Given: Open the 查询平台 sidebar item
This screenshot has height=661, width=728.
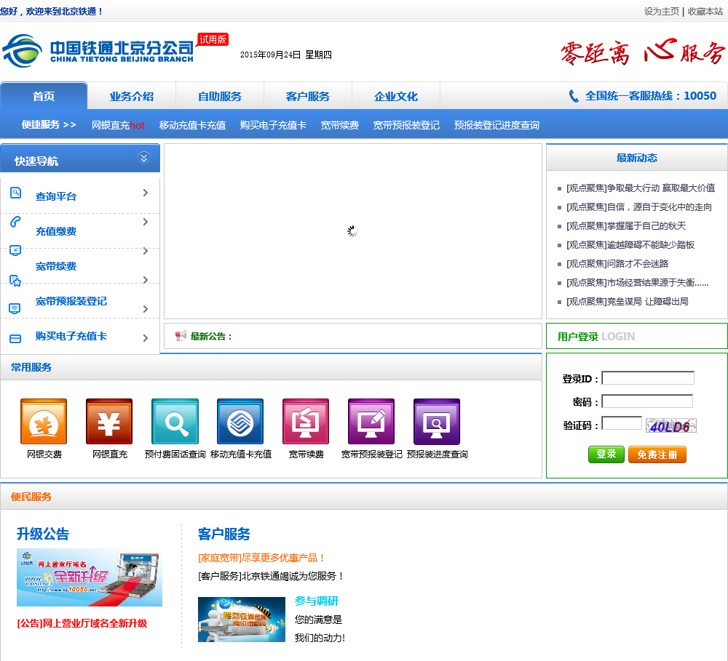Looking at the screenshot, I should pyautogui.click(x=56, y=196).
